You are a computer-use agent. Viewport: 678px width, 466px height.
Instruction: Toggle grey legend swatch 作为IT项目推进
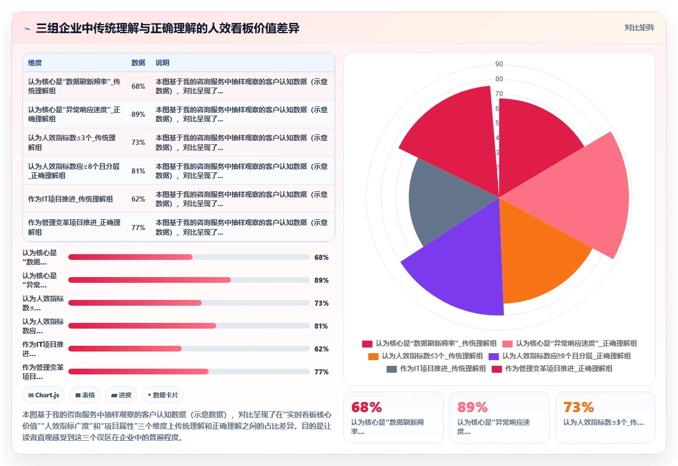(x=391, y=369)
